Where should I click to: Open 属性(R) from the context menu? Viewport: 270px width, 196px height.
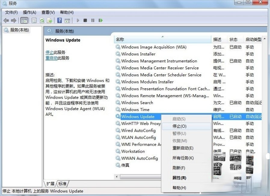click(x=179, y=178)
